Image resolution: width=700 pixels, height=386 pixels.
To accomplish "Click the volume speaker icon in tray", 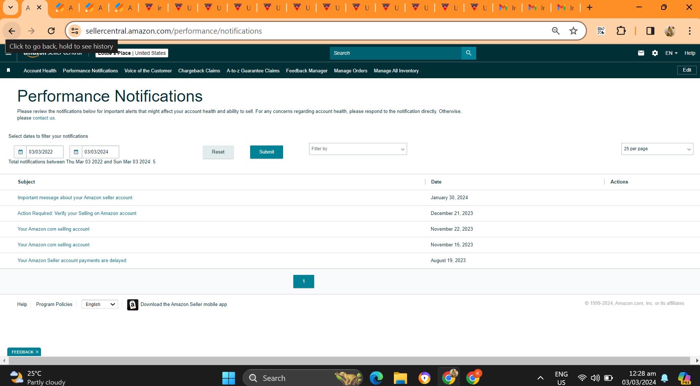I will coord(595,378).
